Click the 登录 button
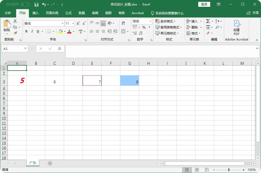 204,4
